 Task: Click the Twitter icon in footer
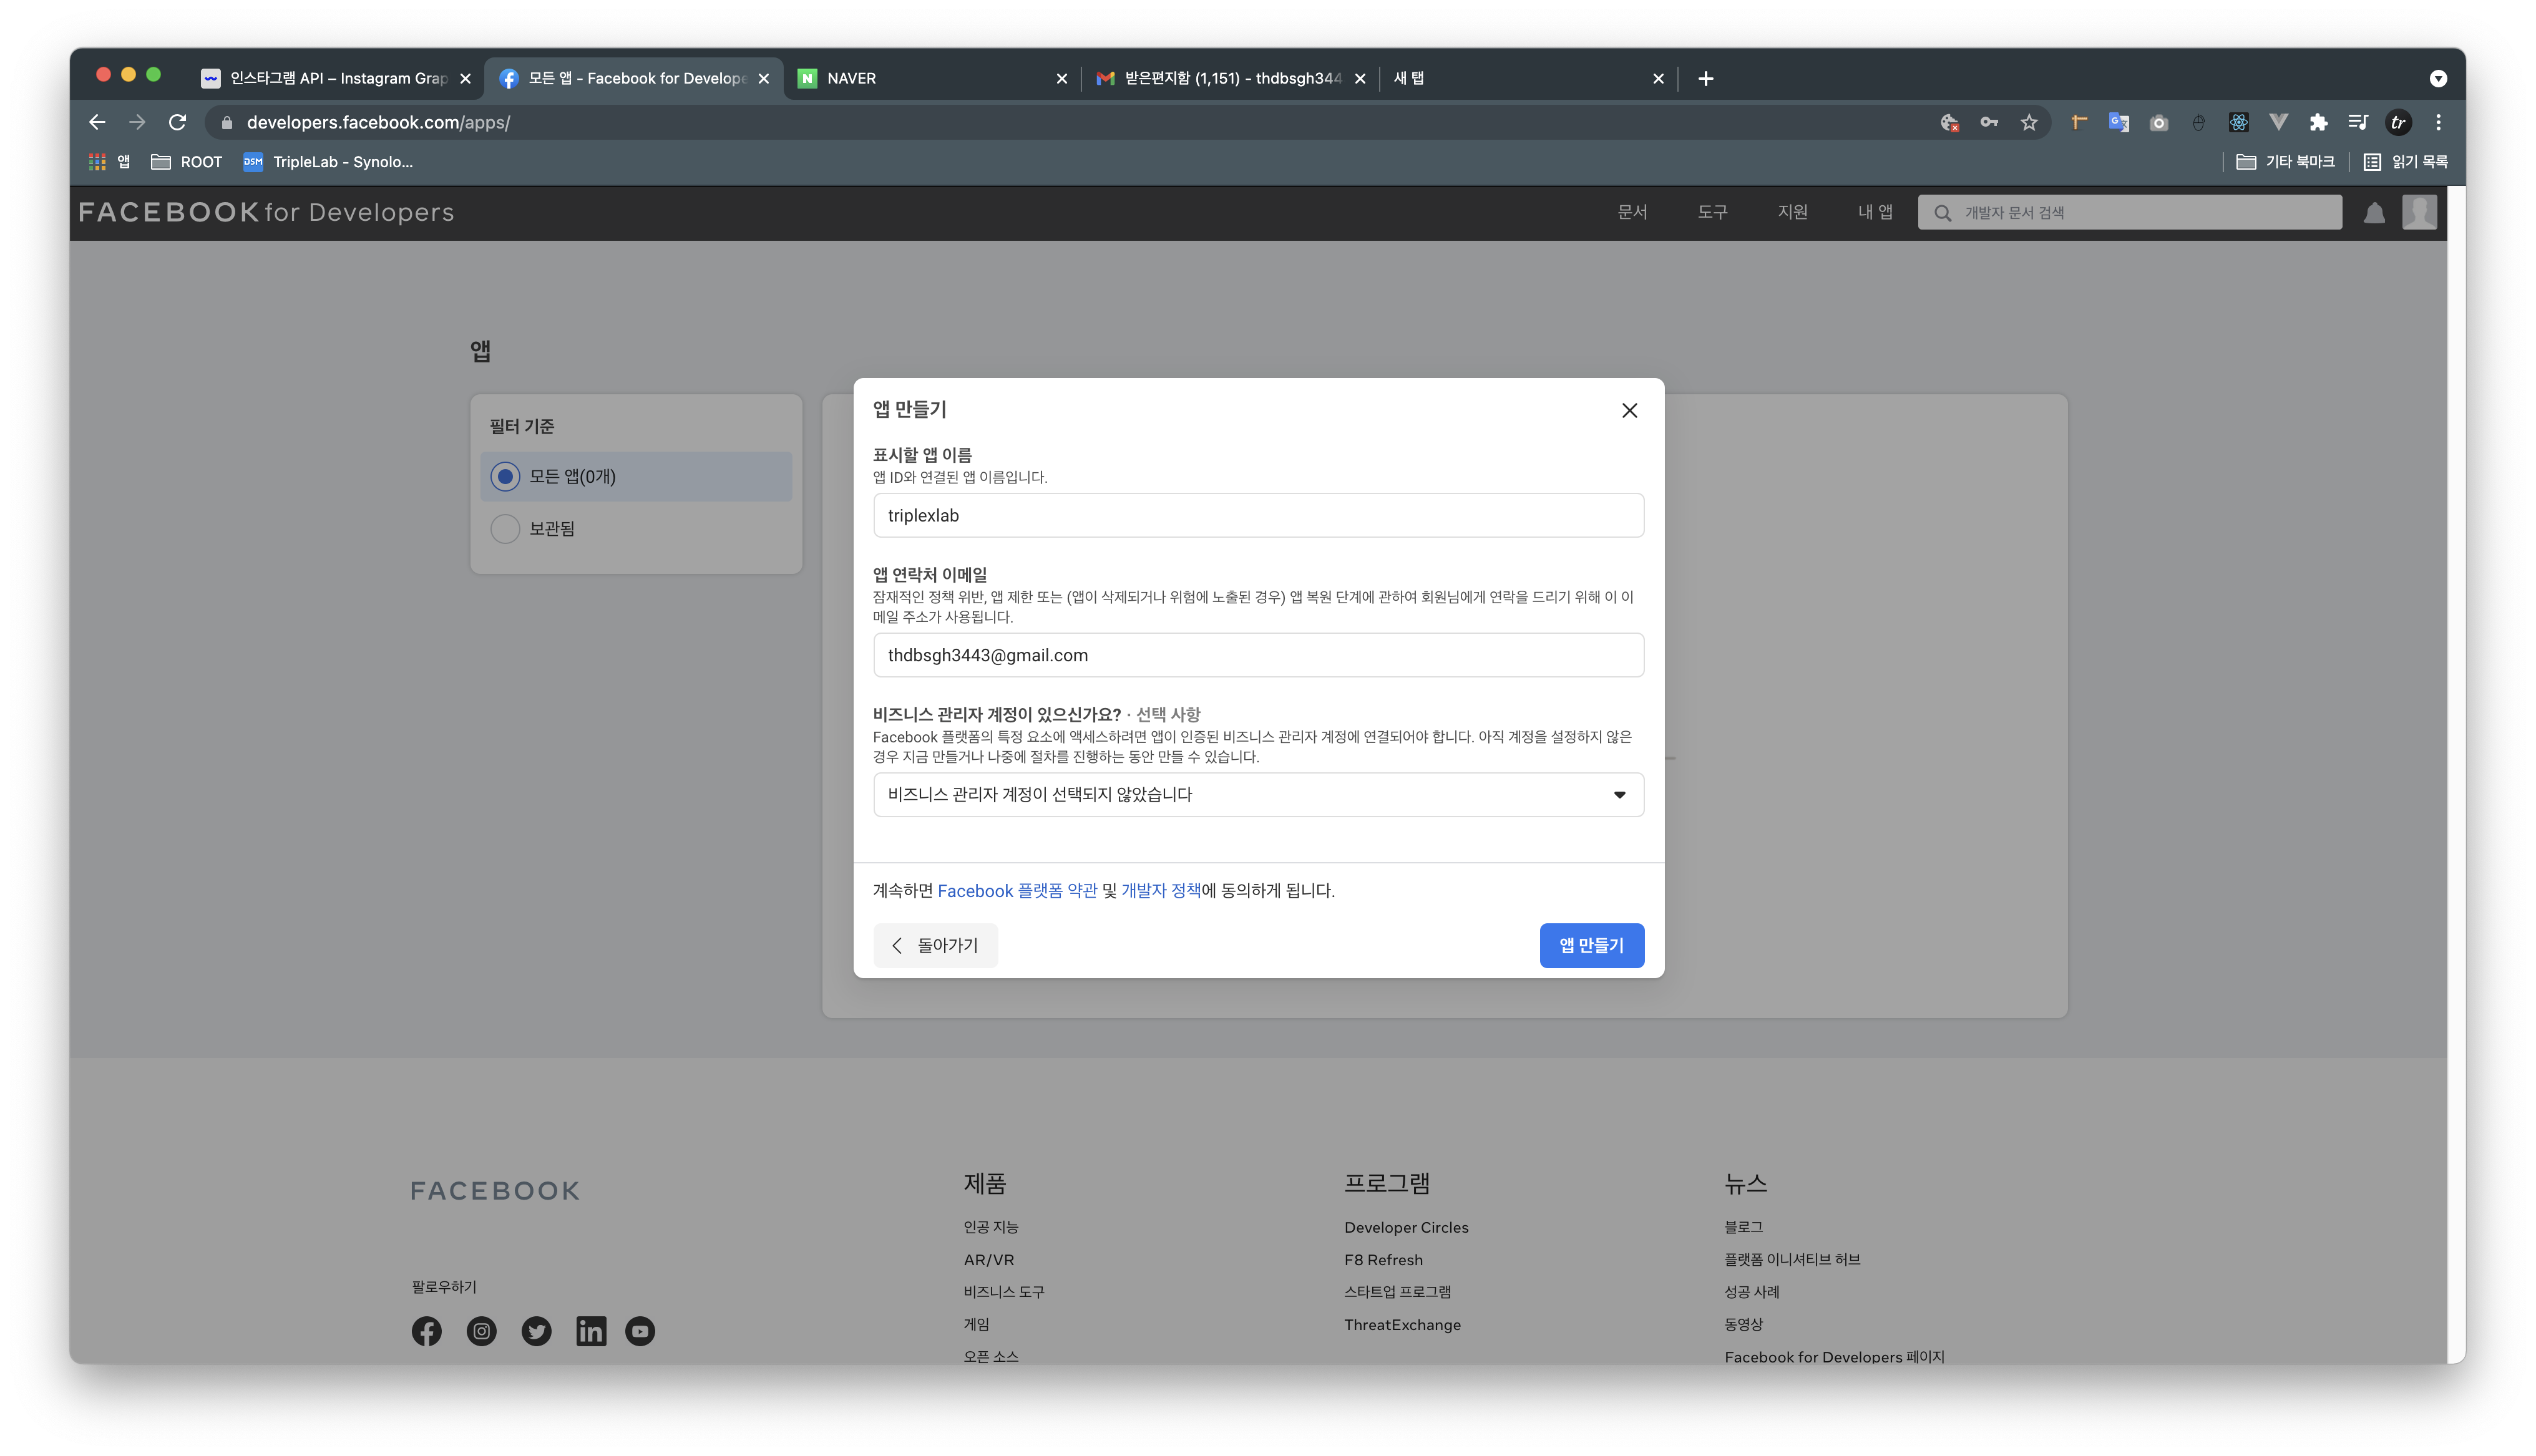point(536,1331)
